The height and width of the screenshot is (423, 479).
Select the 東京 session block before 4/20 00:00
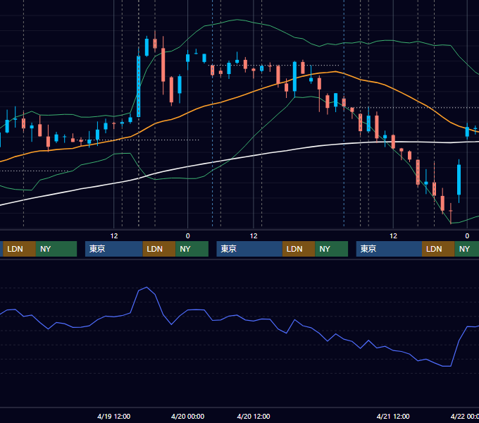click(x=114, y=249)
